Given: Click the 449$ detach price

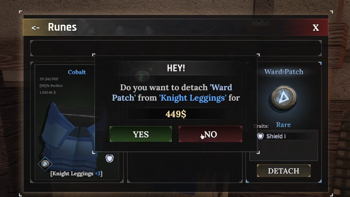Looking at the screenshot, I should (176, 114).
